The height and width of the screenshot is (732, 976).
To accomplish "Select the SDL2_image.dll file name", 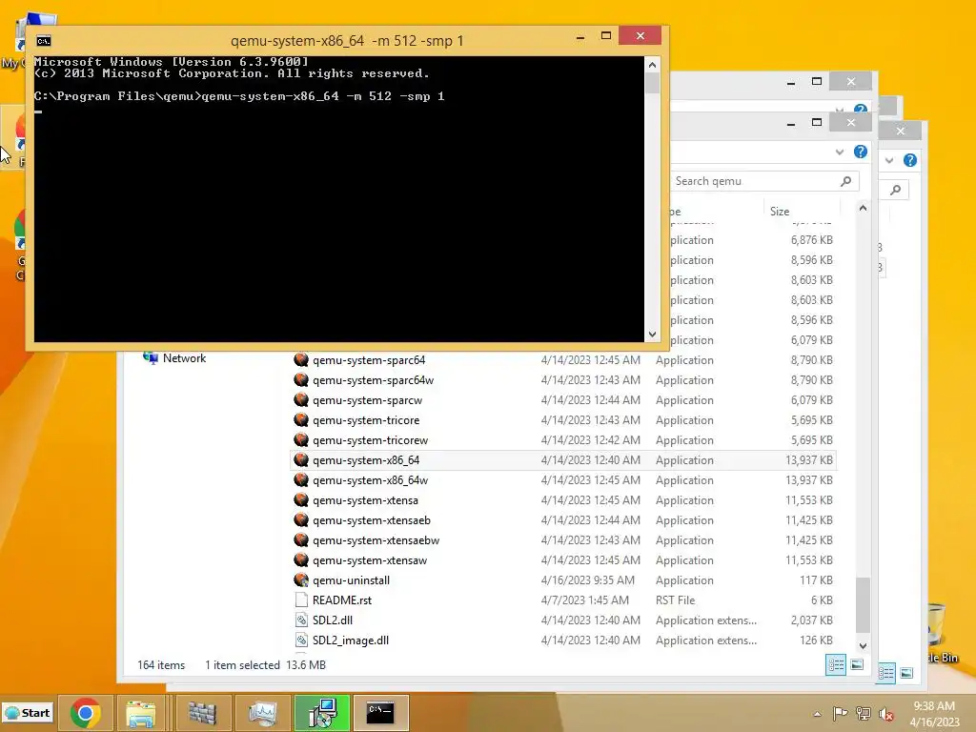I will pyautogui.click(x=351, y=640).
